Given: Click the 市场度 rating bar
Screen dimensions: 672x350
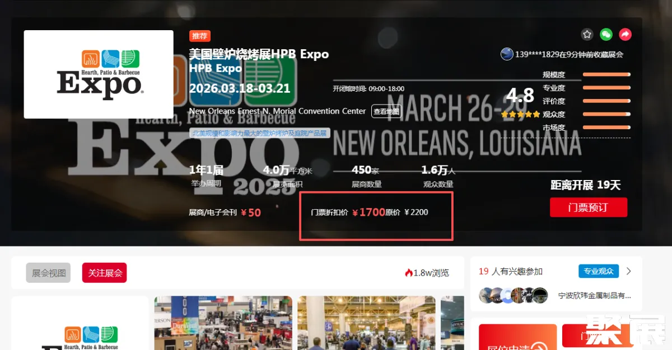Looking at the screenshot, I should click(x=606, y=127).
